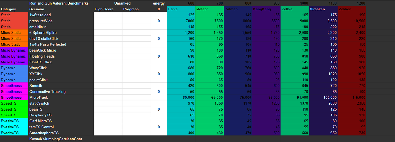395x142 pixels.
Task: Select High Score cell for MicroTrack row
Action: [108, 97]
